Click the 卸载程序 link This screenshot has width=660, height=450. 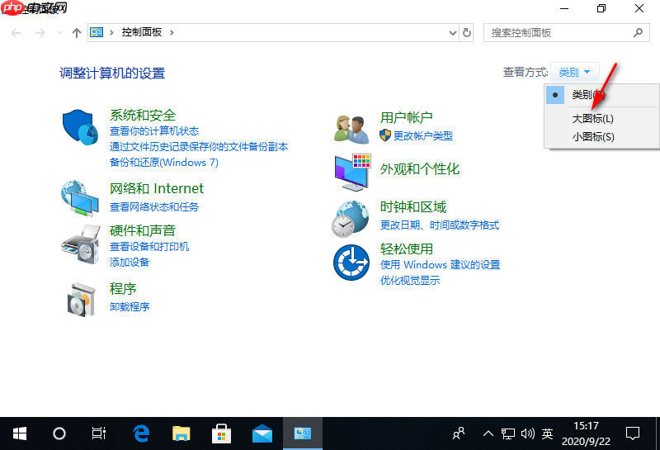tap(130, 306)
